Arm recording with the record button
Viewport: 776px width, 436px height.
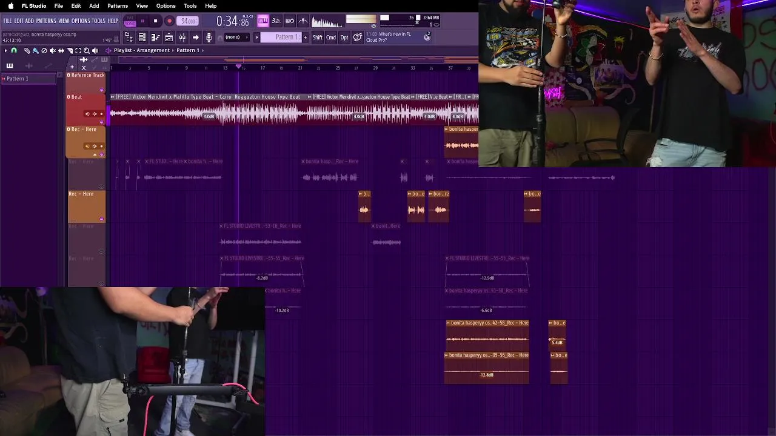pos(169,21)
